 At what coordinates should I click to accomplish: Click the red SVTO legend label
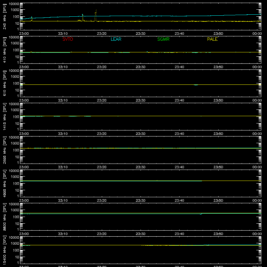68,39
